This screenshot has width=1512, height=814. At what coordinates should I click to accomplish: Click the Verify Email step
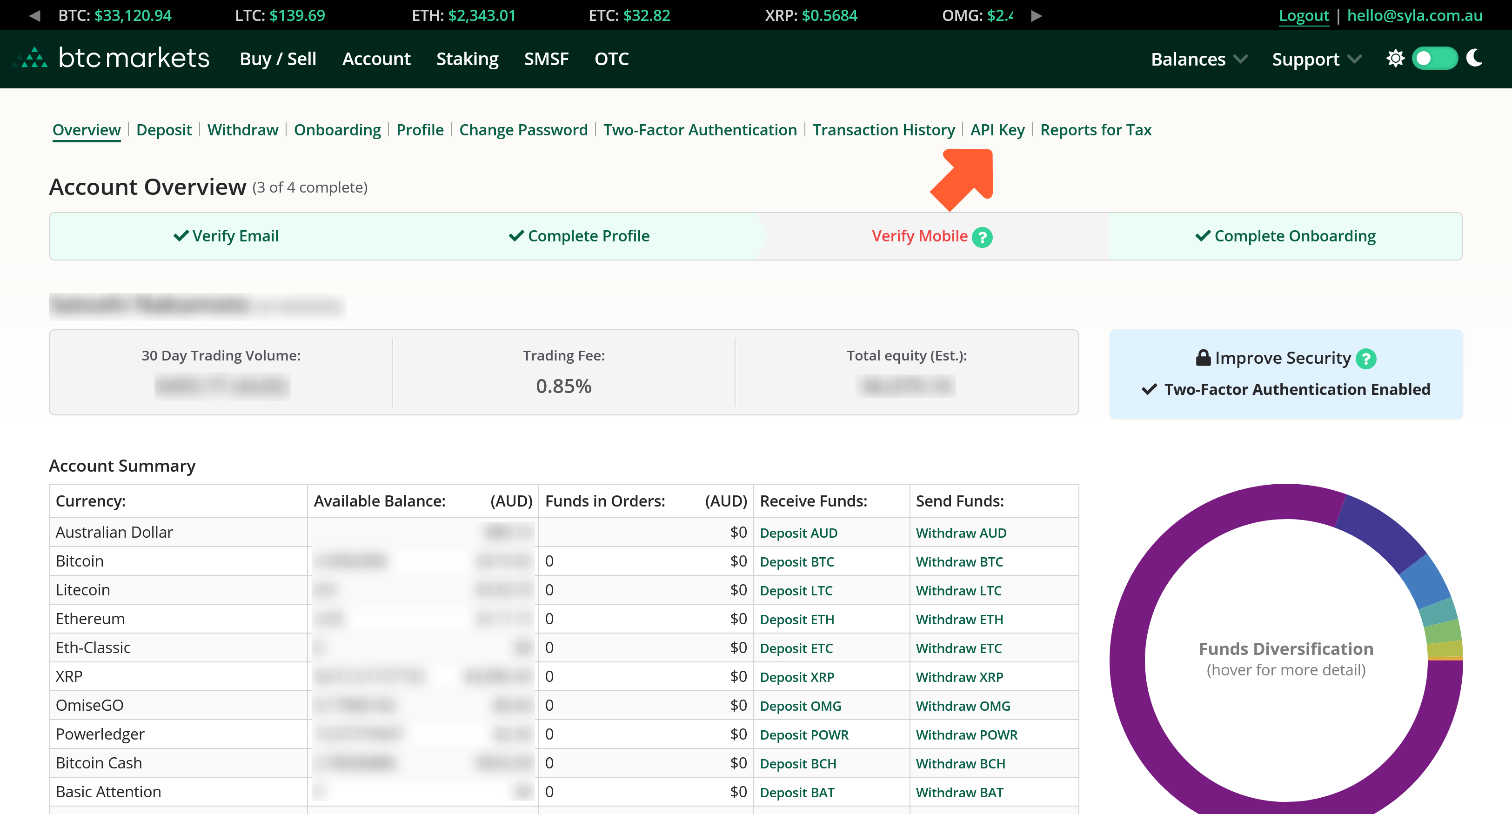click(x=226, y=236)
